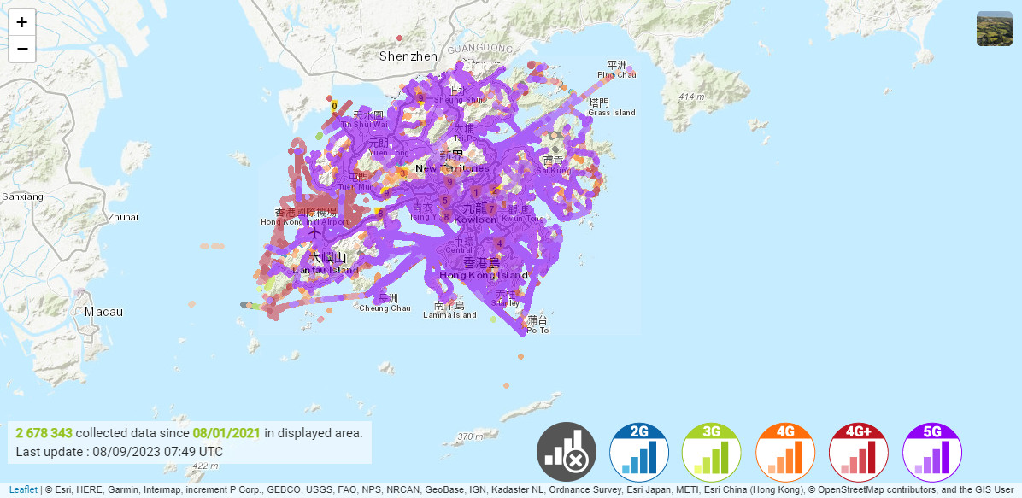Image resolution: width=1022 pixels, height=498 pixels.
Task: Open the basemap switcher thumbnail
Action: 995,28
